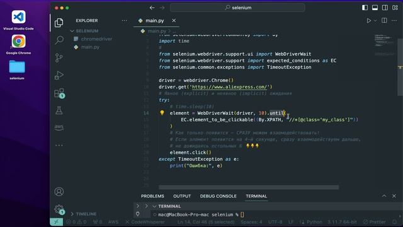403x227 pixels.
Task: Open chromedriver file in explorer
Action: click(x=96, y=39)
